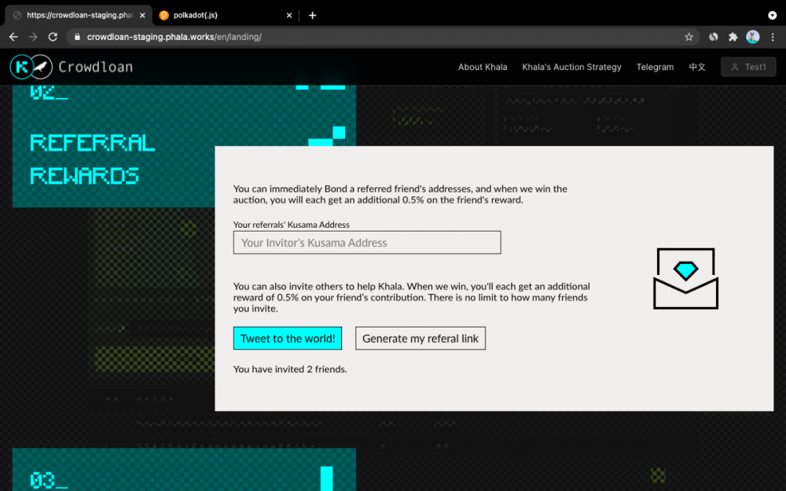Focus the Invitor's Kusama Address field
Viewport: 786px width, 491px height.
click(367, 243)
